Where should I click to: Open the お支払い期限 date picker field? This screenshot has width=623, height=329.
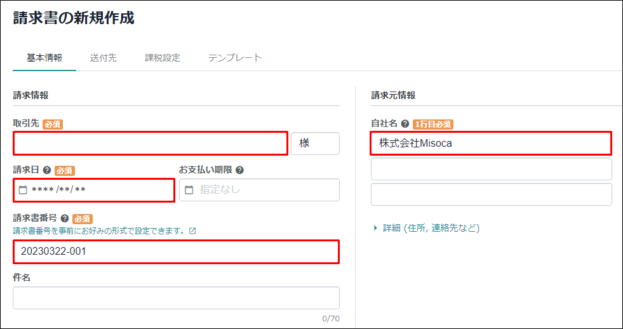(x=260, y=190)
